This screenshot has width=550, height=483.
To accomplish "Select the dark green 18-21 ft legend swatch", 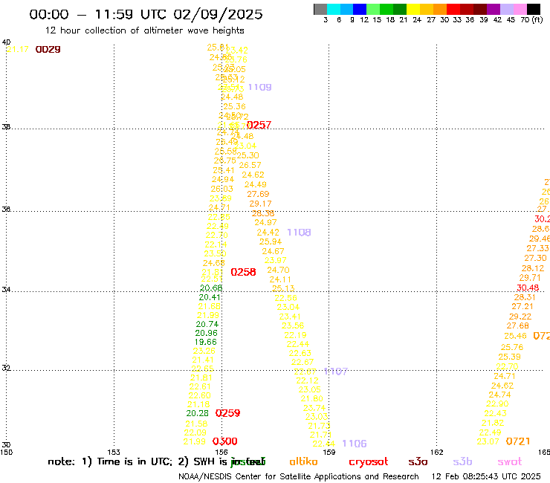I will [x=400, y=9].
